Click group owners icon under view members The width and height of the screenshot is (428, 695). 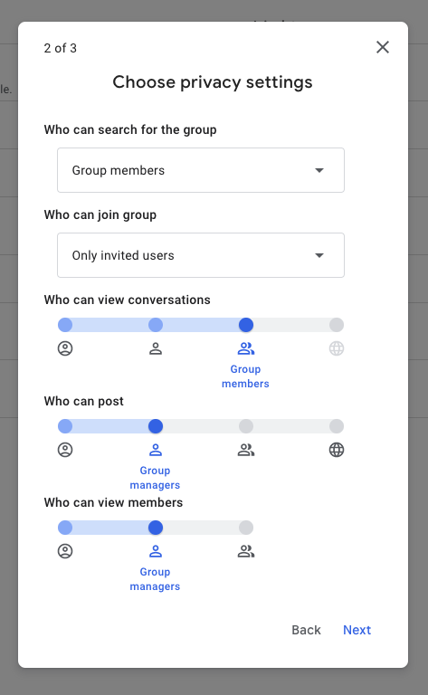(x=65, y=551)
